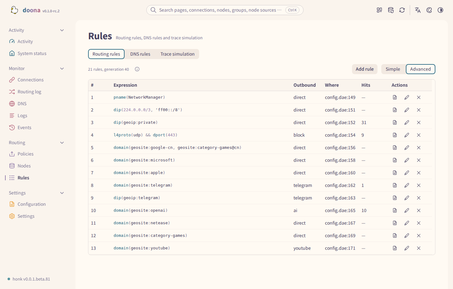
Task: View source document for rule 3 dip(geoip:private)
Action: (395, 123)
